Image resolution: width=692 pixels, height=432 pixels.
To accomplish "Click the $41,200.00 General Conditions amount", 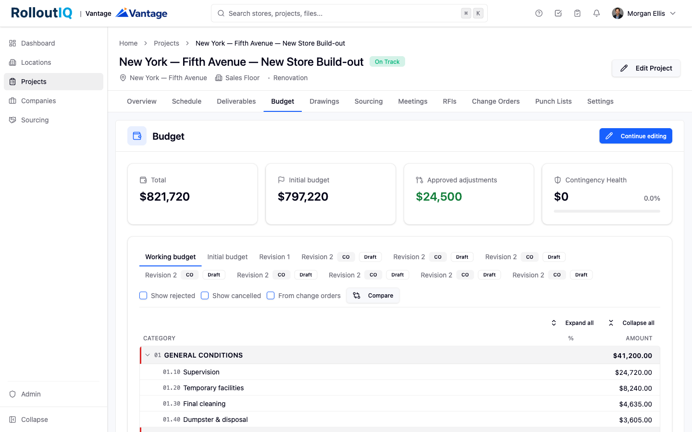I will 632,356.
